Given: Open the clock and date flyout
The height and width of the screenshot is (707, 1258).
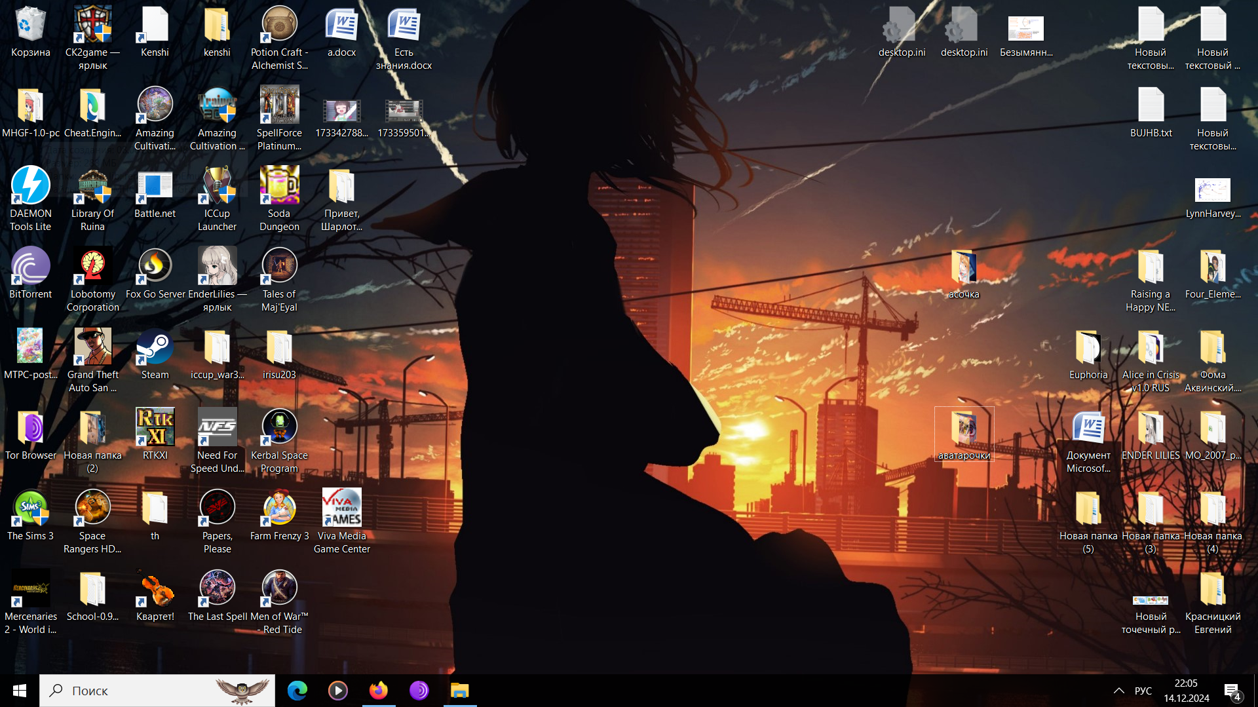Looking at the screenshot, I should pos(1187,691).
